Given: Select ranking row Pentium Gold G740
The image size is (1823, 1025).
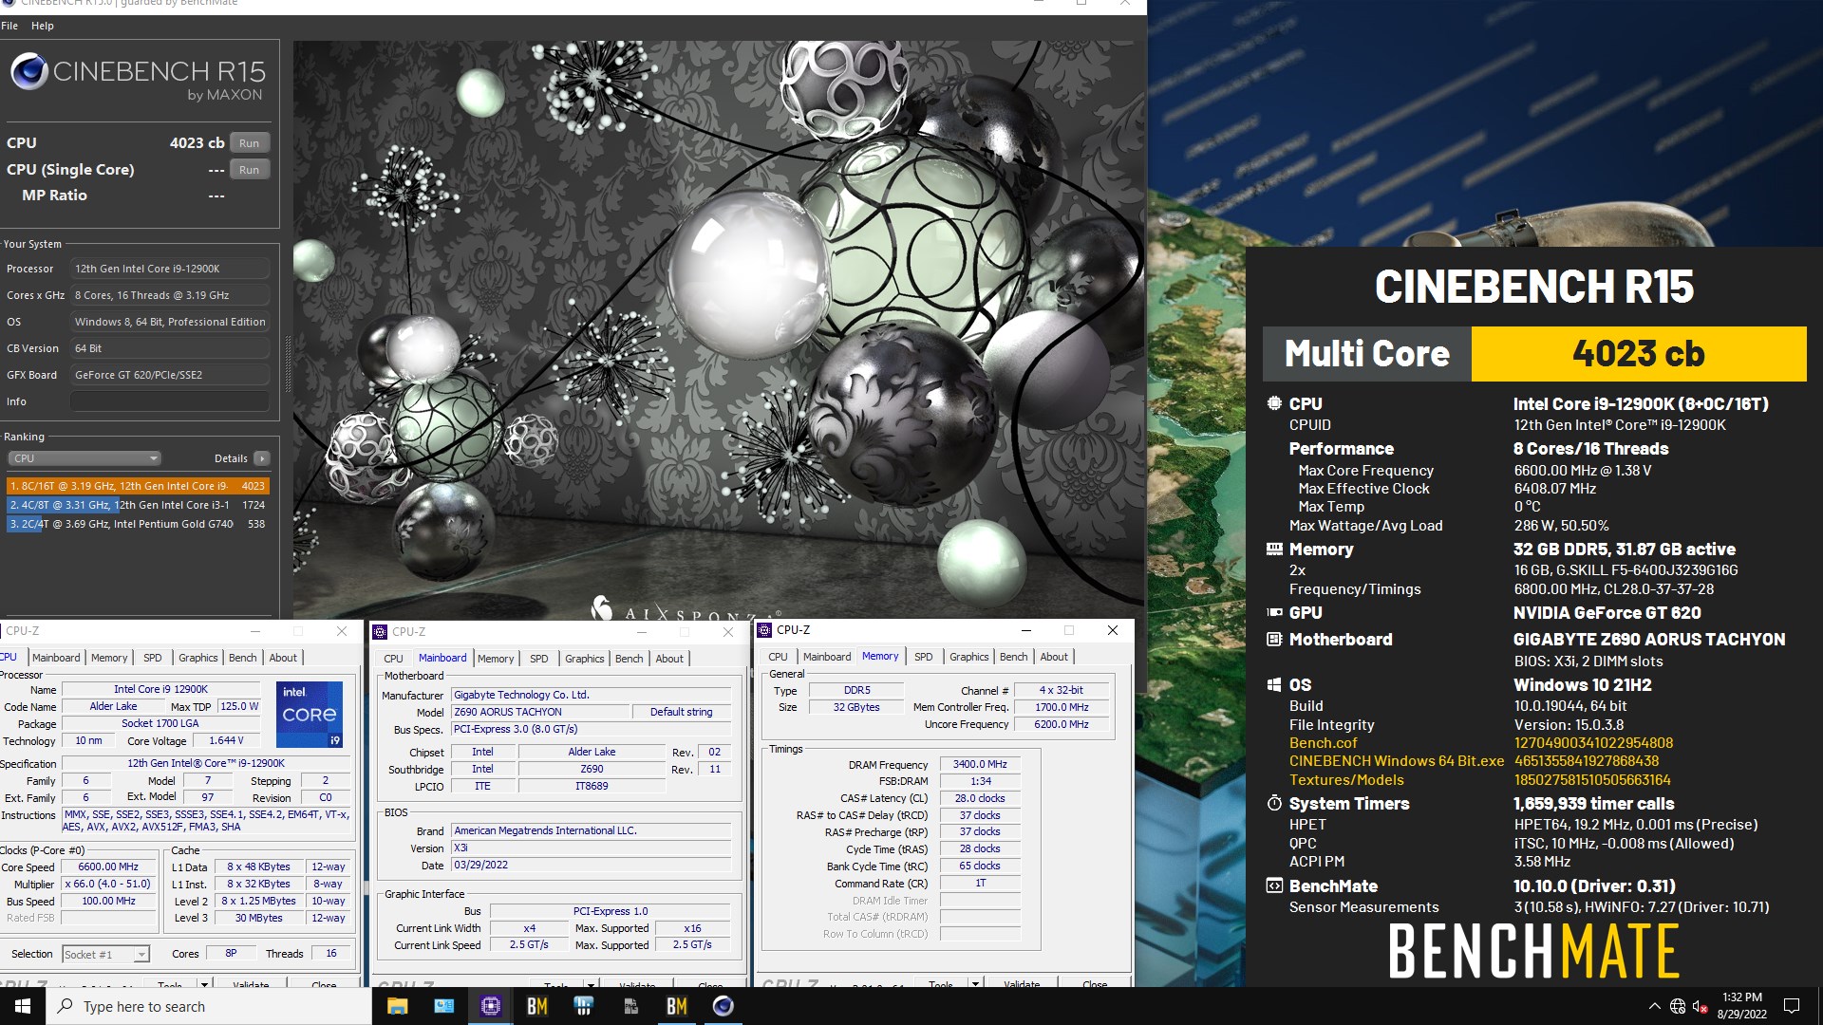Looking at the screenshot, I should point(138,524).
